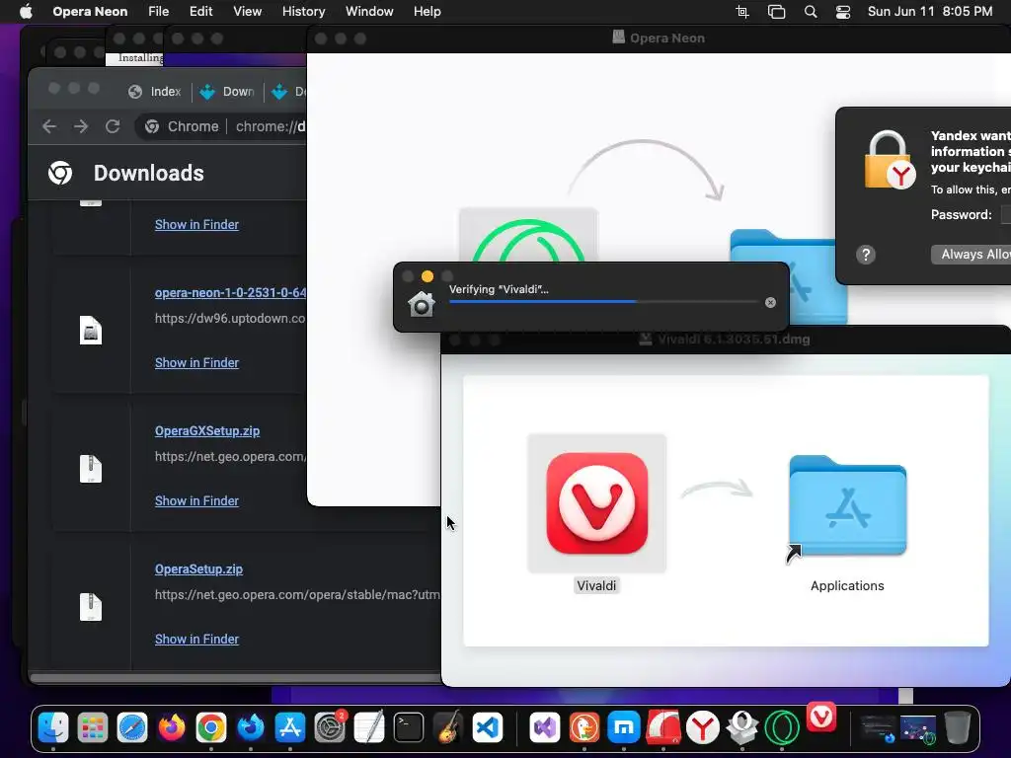The height and width of the screenshot is (758, 1011).
Task: Open GarageBand guitar icon in dock
Action: (x=448, y=728)
